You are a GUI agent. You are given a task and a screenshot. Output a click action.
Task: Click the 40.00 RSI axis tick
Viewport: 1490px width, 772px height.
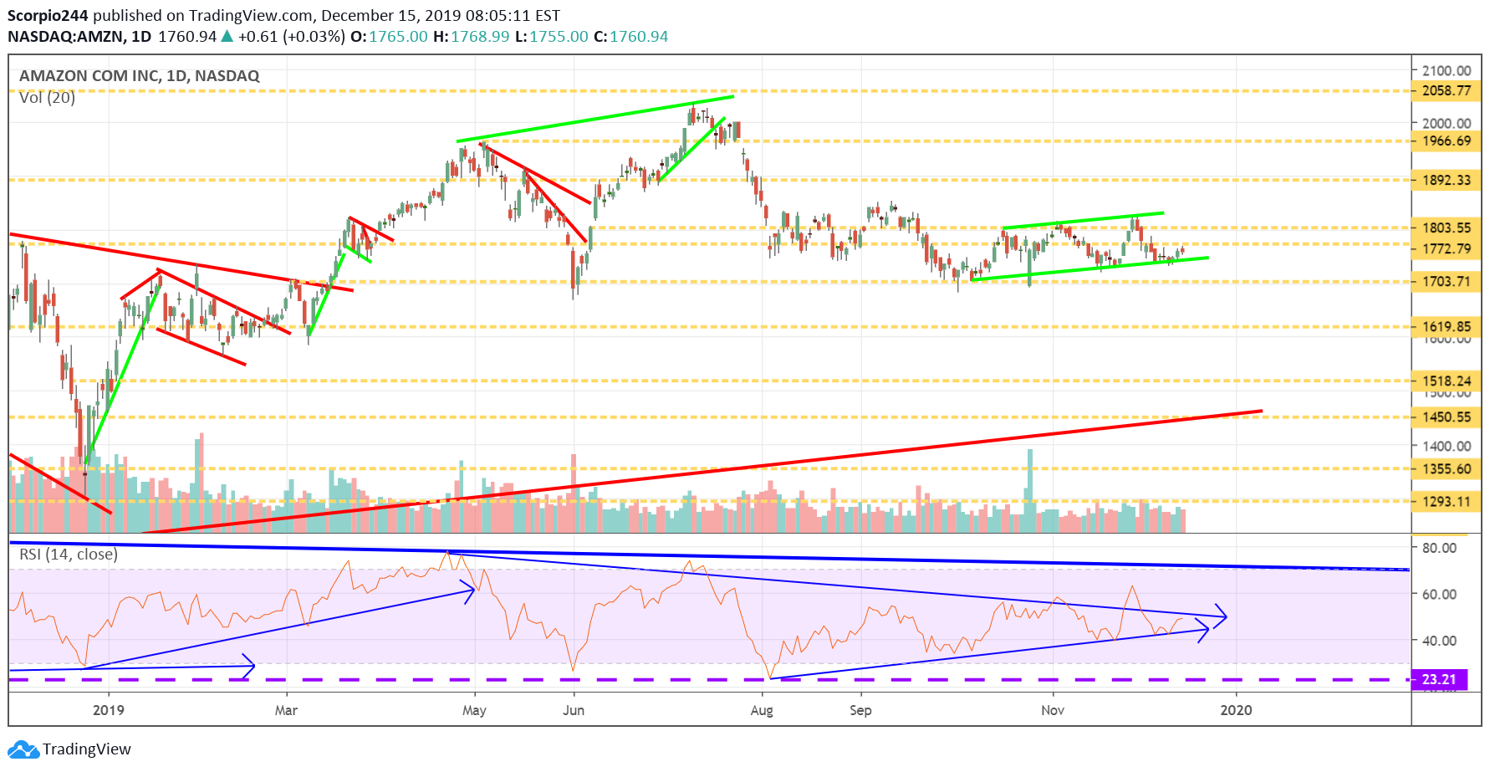pyautogui.click(x=1439, y=641)
